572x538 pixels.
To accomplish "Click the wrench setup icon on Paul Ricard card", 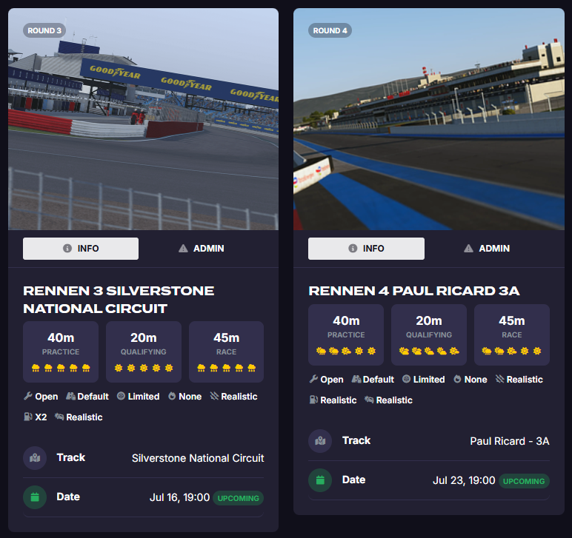I will tap(313, 379).
